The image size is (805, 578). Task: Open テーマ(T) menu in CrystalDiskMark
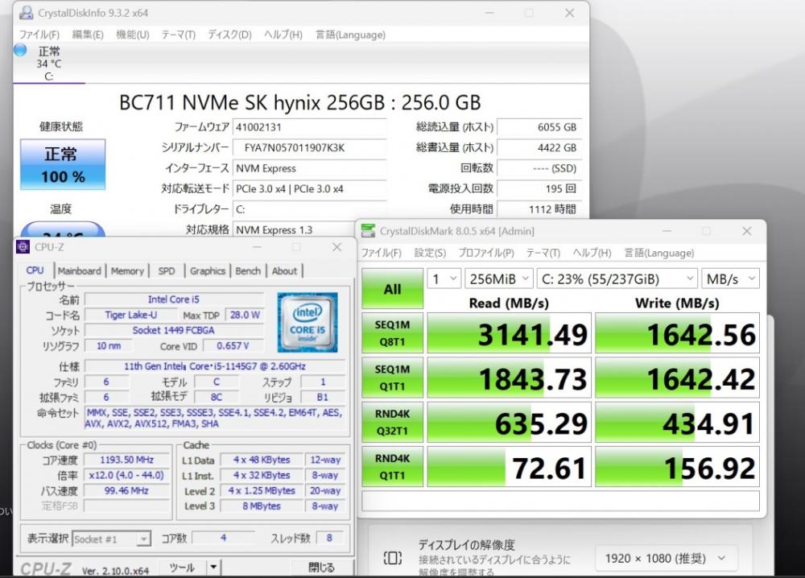tap(543, 253)
